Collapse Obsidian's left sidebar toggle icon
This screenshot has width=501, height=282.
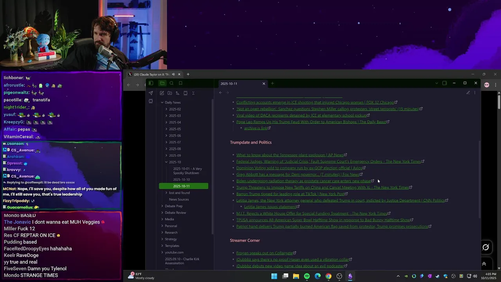tap(151, 83)
